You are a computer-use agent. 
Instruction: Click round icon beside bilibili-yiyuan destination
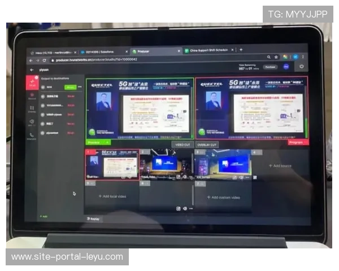click(43, 115)
